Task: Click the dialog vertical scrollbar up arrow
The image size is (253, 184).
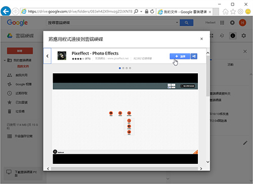Action: tap(208, 53)
